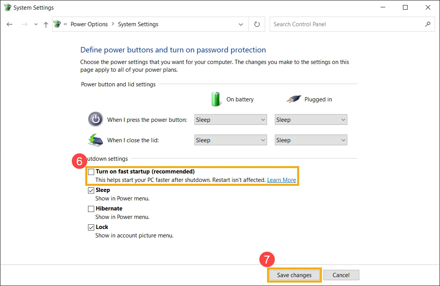Click the Control Panel icon in the address bar

57,24
